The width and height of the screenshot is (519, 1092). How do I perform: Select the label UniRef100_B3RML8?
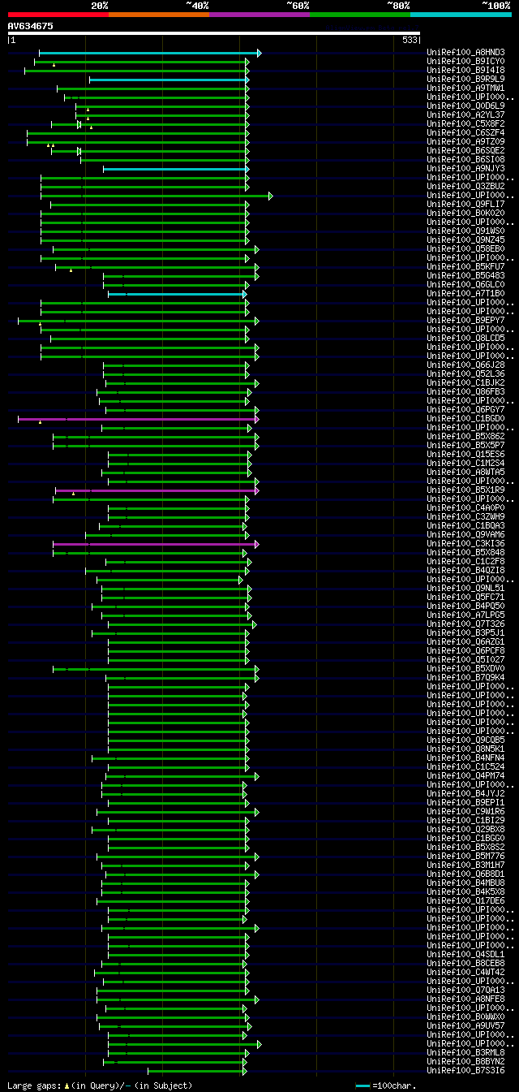pos(465,1053)
